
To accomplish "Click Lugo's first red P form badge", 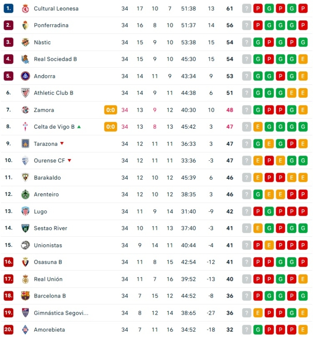I will pyautogui.click(x=258, y=211).
